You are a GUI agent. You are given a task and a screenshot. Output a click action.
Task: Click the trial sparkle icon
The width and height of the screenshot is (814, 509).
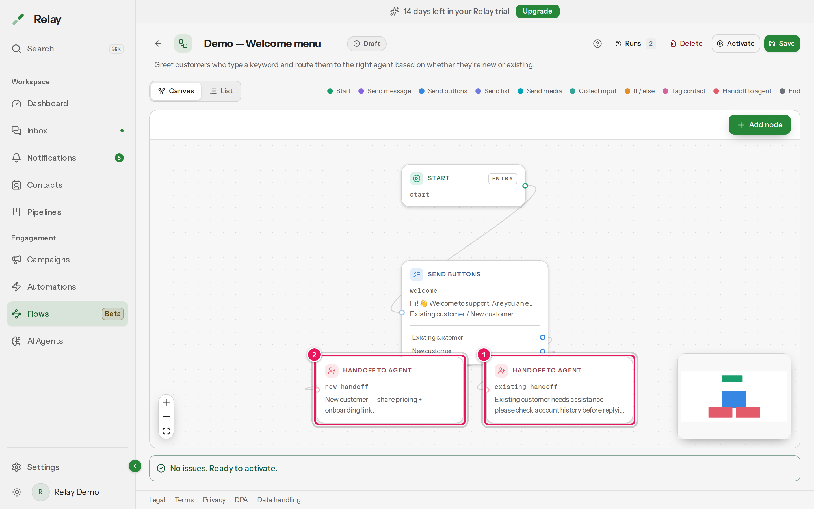[395, 11]
